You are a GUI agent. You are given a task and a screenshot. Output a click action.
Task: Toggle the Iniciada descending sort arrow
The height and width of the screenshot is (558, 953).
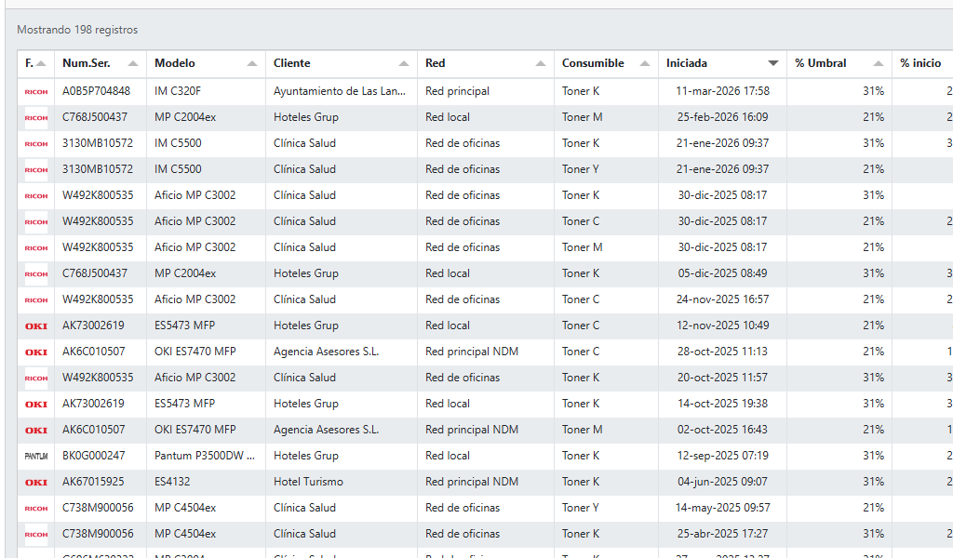(773, 63)
